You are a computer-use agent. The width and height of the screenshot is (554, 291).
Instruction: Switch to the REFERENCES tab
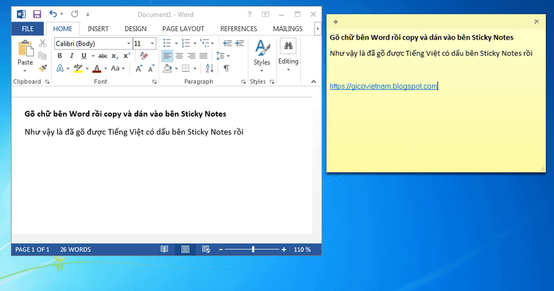[x=239, y=29]
